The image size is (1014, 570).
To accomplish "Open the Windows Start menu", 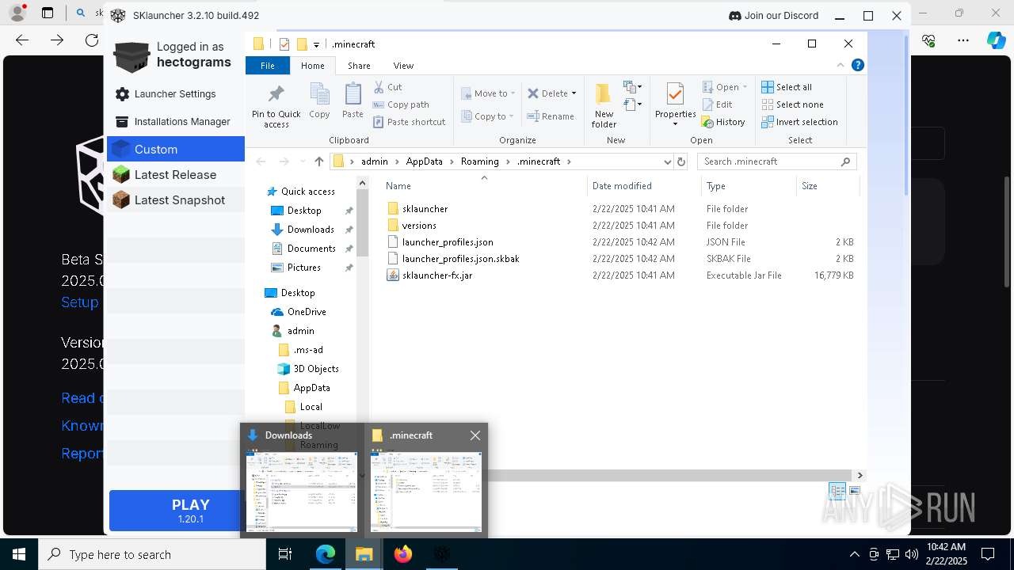I will click(x=19, y=554).
